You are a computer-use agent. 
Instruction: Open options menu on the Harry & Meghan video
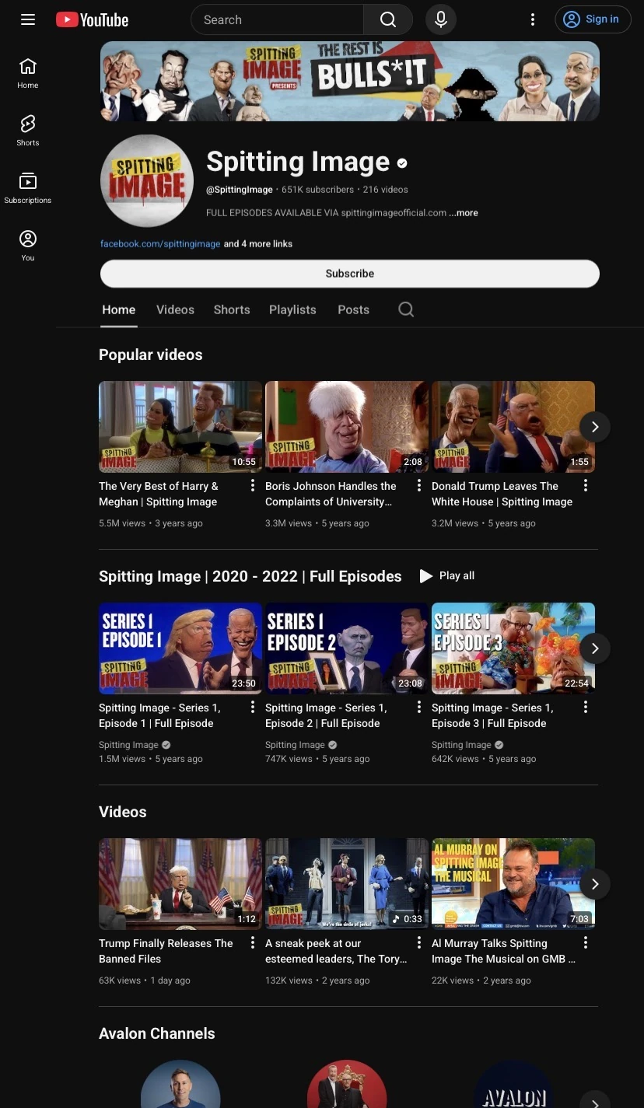(252, 484)
